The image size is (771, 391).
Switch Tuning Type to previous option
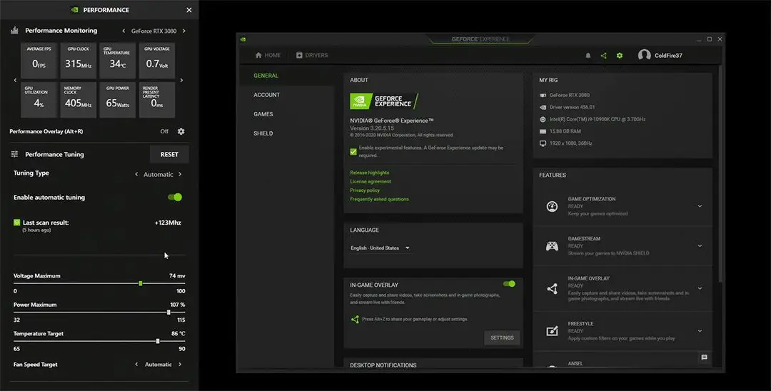136,174
